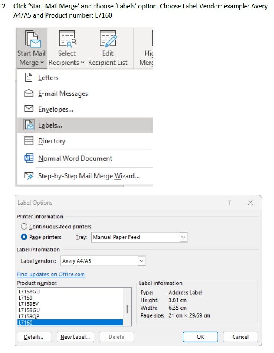
Task: Choose Normal Word Document menu entry
Action: (85, 158)
